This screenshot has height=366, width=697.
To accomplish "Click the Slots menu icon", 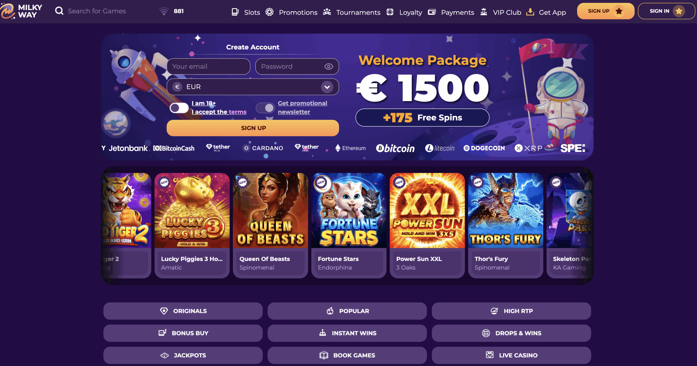I will pyautogui.click(x=235, y=12).
